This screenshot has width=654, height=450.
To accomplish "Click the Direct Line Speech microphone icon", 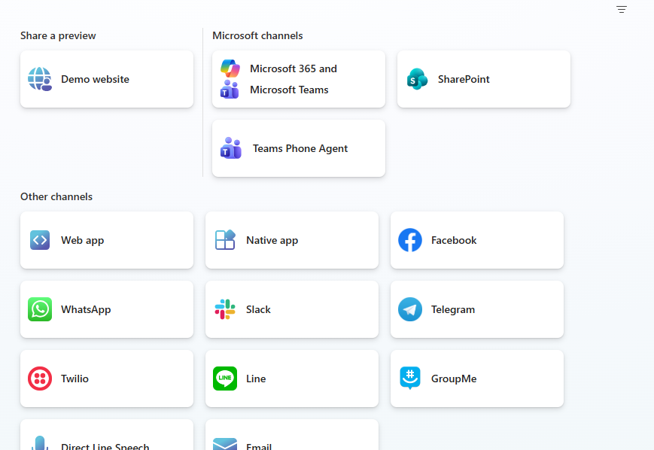I will (x=40, y=443).
